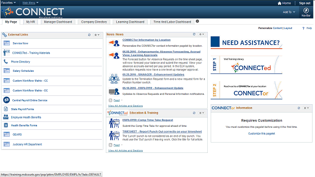Refresh the External Links pagelet
This screenshot has width=315, height=177.
(x=89, y=35)
